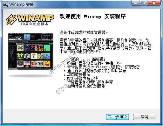
Task: Select the CAKE album cover in preview
Action: pos(20,48)
